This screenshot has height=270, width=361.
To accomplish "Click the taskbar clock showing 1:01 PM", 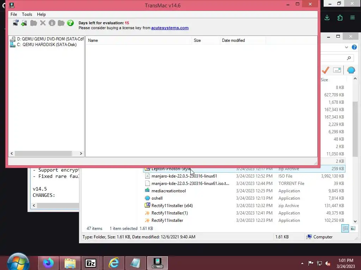I will pos(346,263).
